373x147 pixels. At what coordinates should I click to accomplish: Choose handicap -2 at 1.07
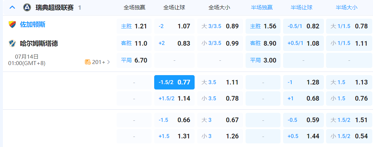(174, 26)
